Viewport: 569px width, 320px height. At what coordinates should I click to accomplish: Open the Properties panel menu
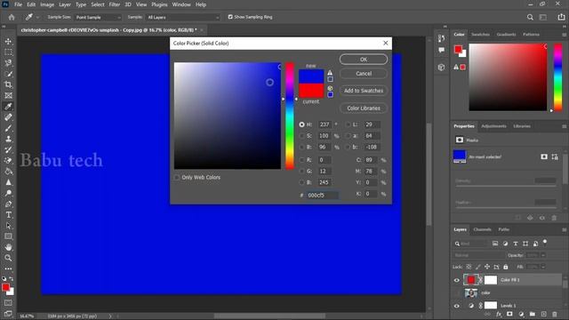click(565, 126)
